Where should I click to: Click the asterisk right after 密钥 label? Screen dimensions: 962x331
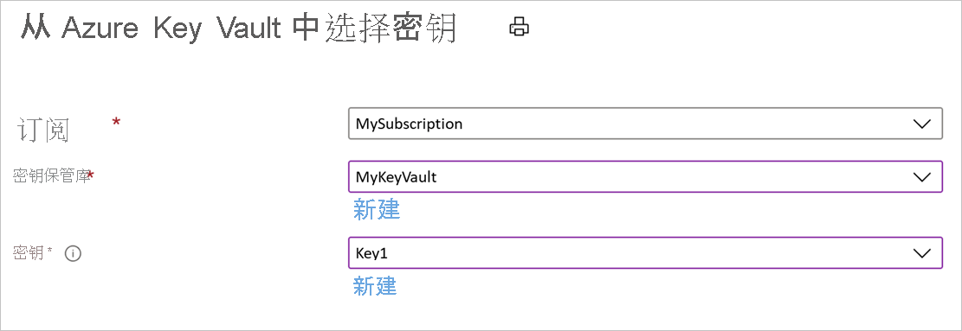tap(49, 251)
